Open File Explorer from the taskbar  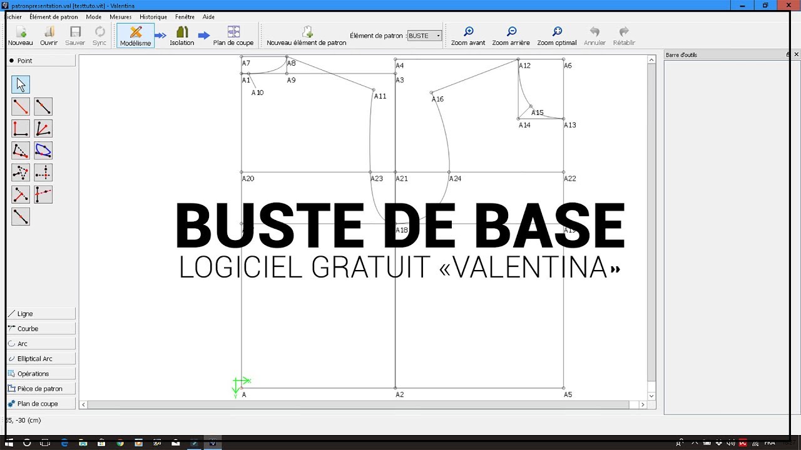click(x=83, y=443)
